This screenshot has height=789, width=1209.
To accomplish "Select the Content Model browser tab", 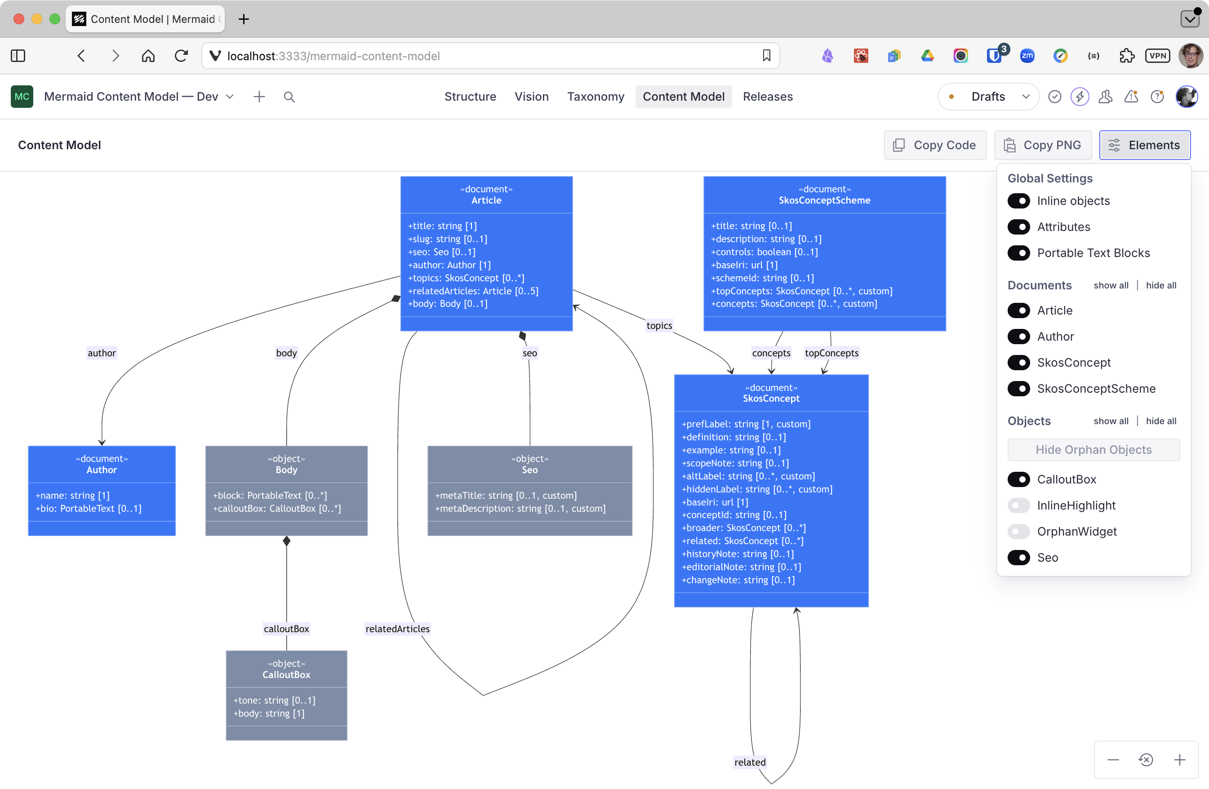I will click(145, 19).
